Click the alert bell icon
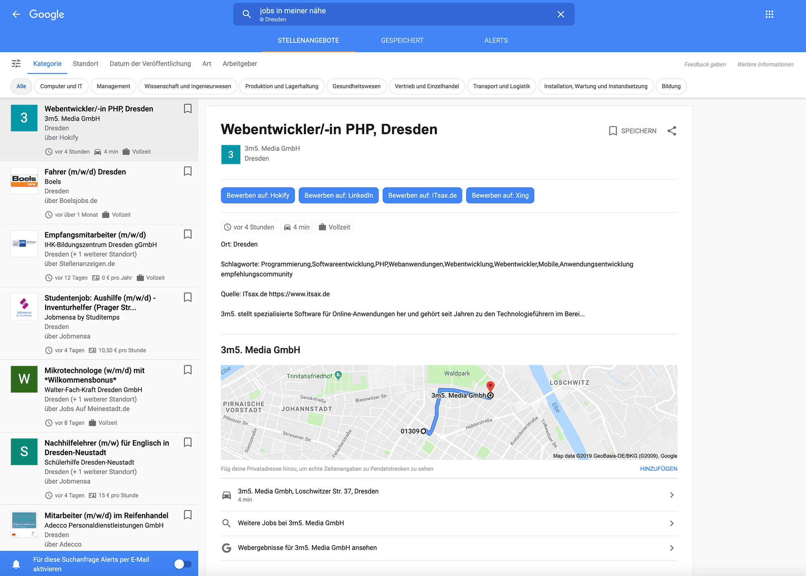 (16, 564)
